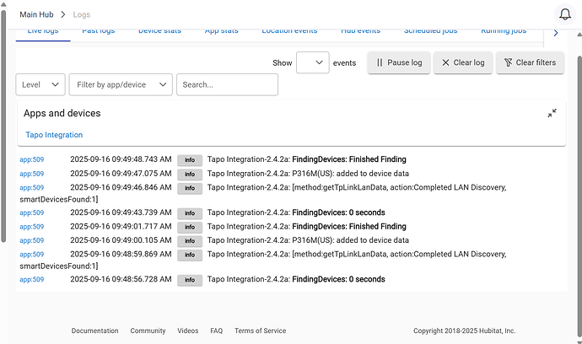This screenshot has width=582, height=344.
Task: Open the Community footer link
Action: 148,331
